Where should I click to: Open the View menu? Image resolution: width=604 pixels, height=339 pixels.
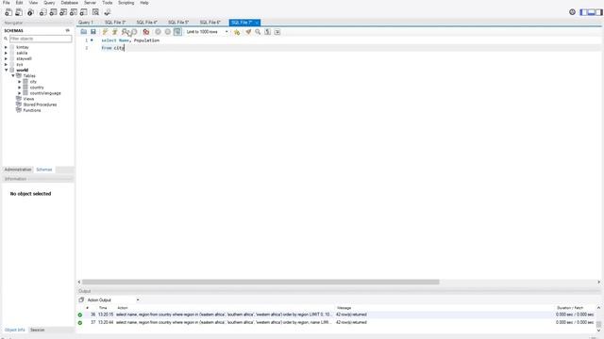(x=34, y=3)
